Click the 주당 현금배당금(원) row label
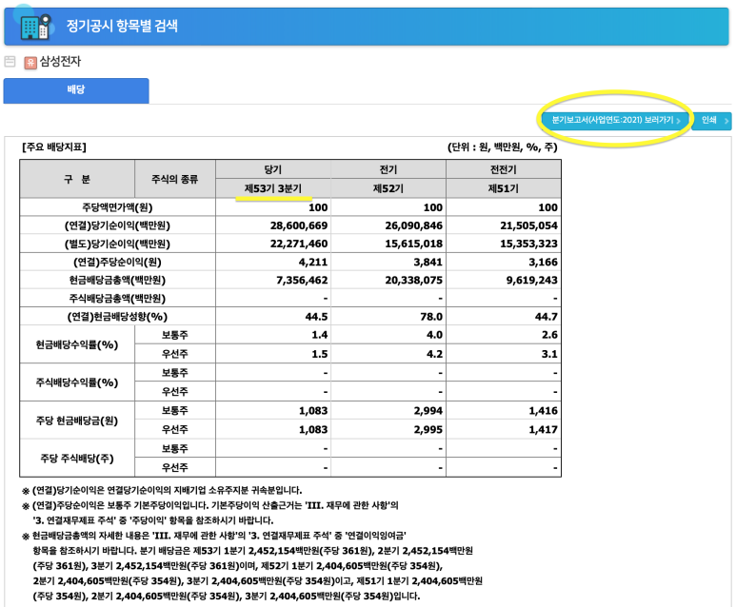The width and height of the screenshot is (736, 607). (77, 421)
